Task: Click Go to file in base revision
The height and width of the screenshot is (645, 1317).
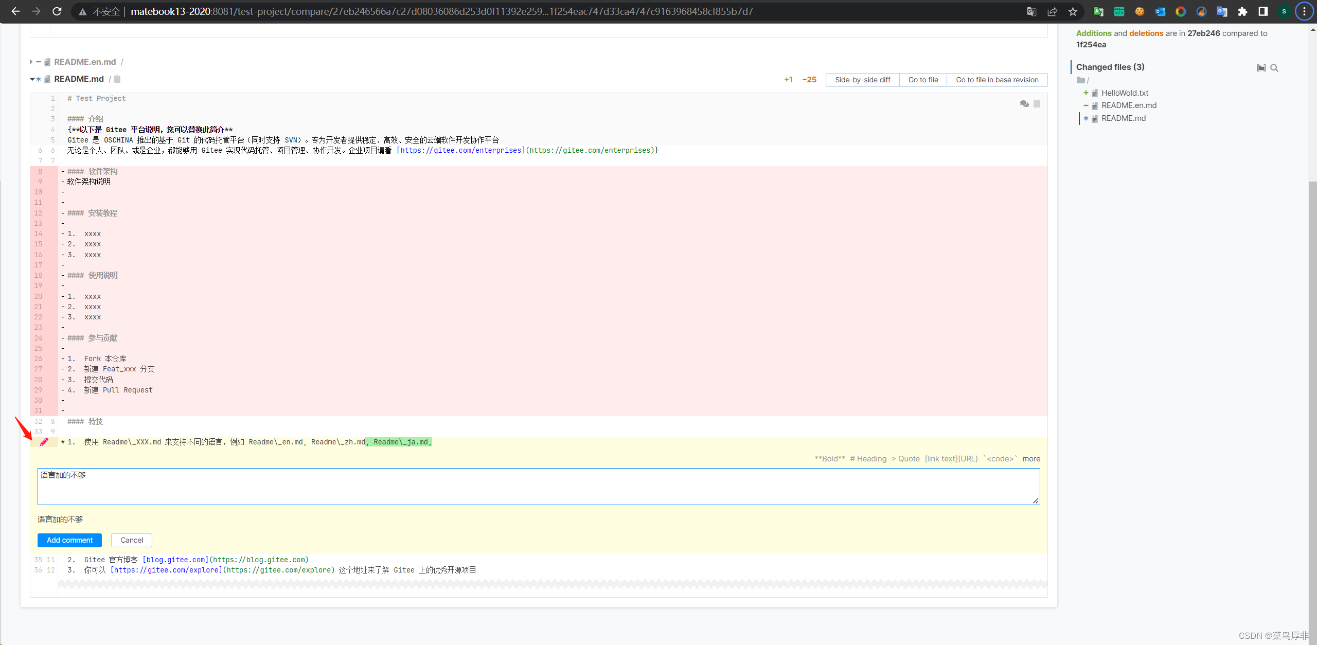Action: [x=996, y=80]
